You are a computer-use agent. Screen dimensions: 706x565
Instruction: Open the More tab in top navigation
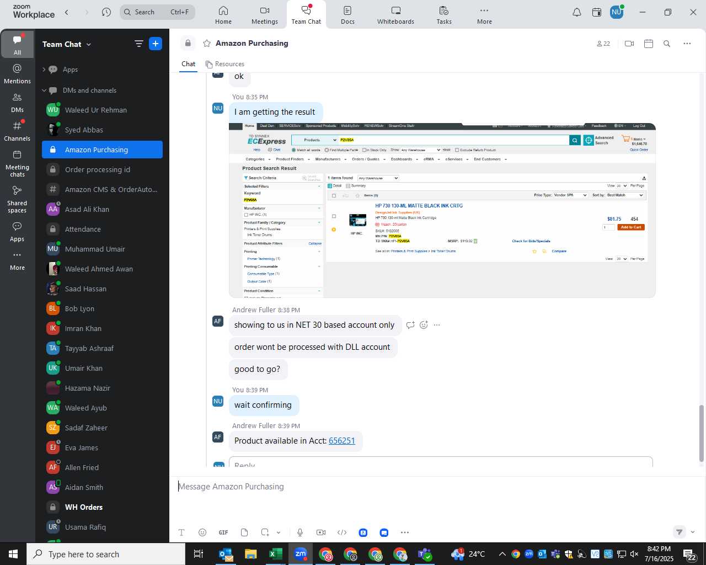(484, 15)
